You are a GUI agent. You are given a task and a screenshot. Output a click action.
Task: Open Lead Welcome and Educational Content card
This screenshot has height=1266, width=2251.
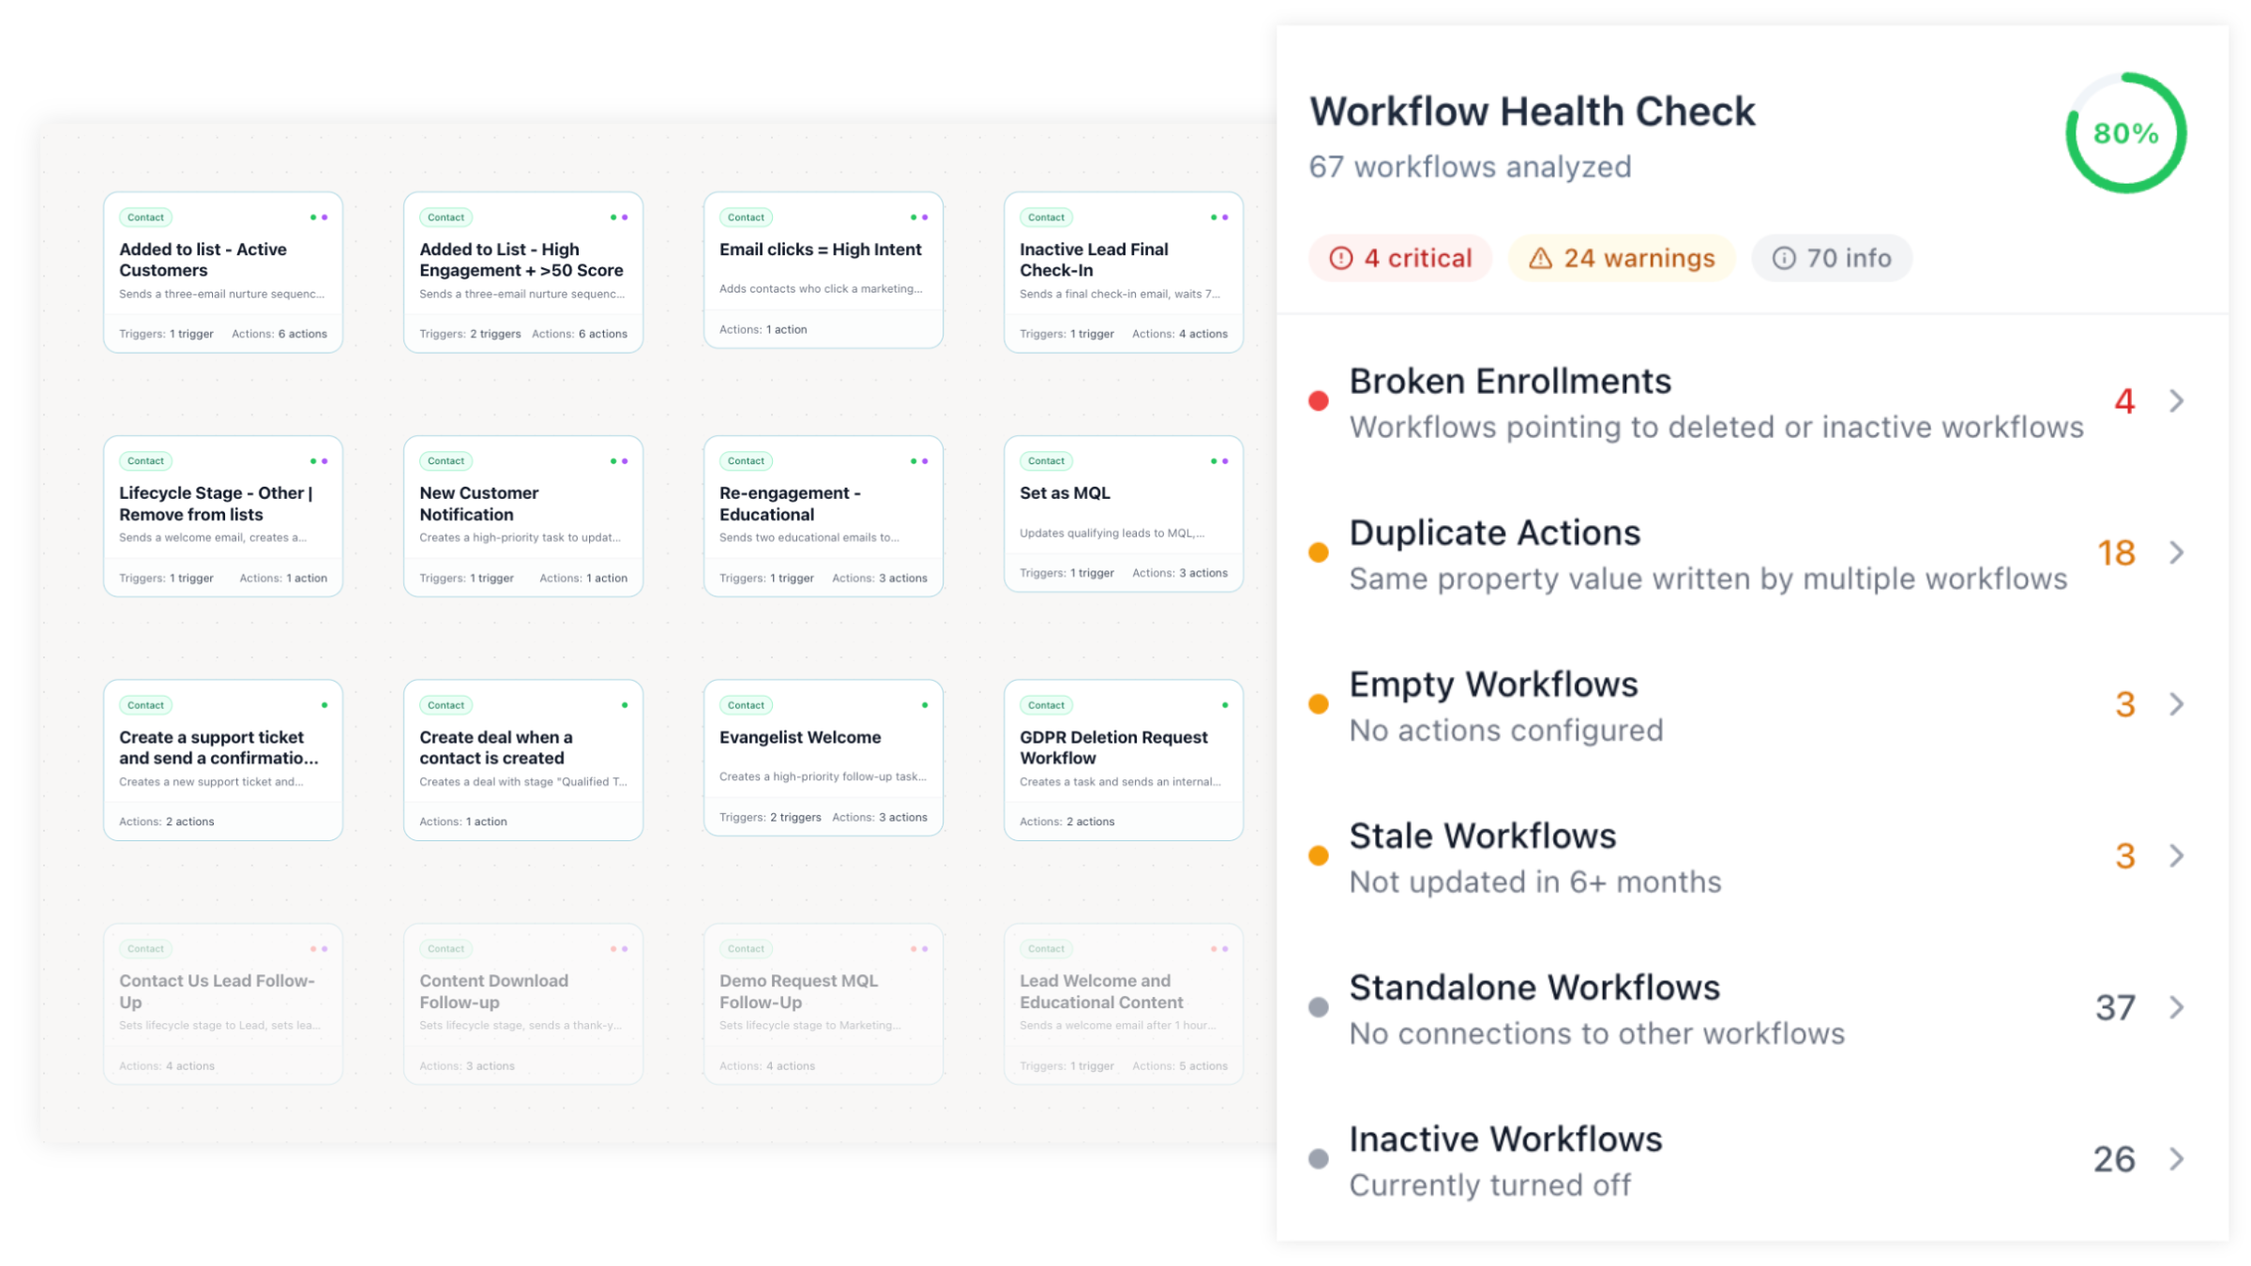[1124, 1004]
